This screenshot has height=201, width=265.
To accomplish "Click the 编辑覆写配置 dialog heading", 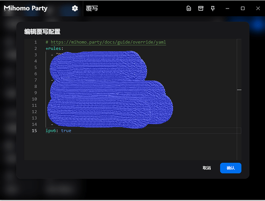I will [42, 32].
